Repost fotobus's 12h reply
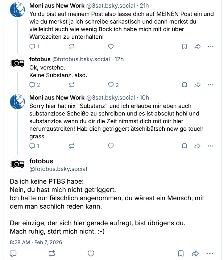Screen dimensions: 224x260 (x=72, y=85)
